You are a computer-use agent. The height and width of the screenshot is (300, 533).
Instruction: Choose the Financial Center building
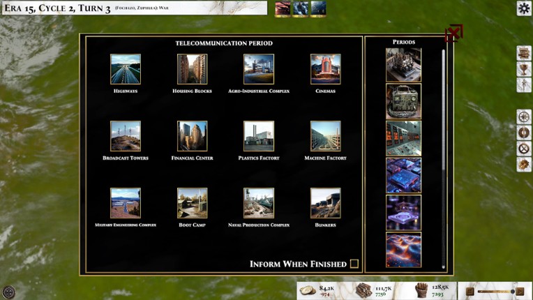coord(192,137)
